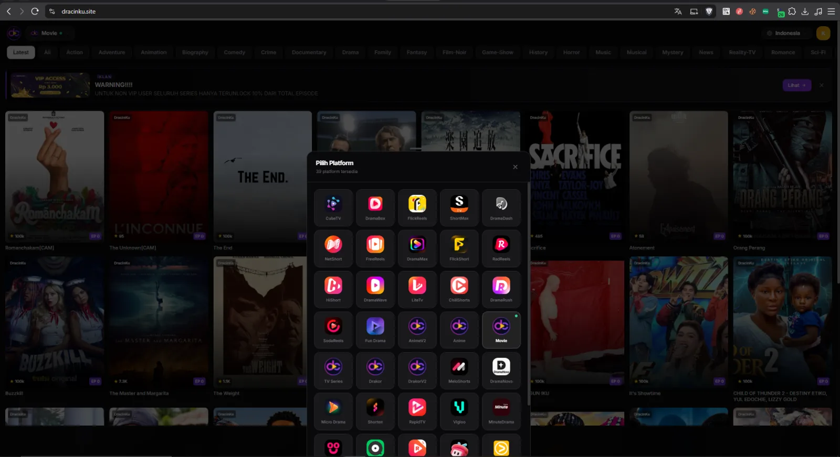The image size is (840, 457).
Task: Switch to the Action genre tab
Action: click(x=75, y=52)
